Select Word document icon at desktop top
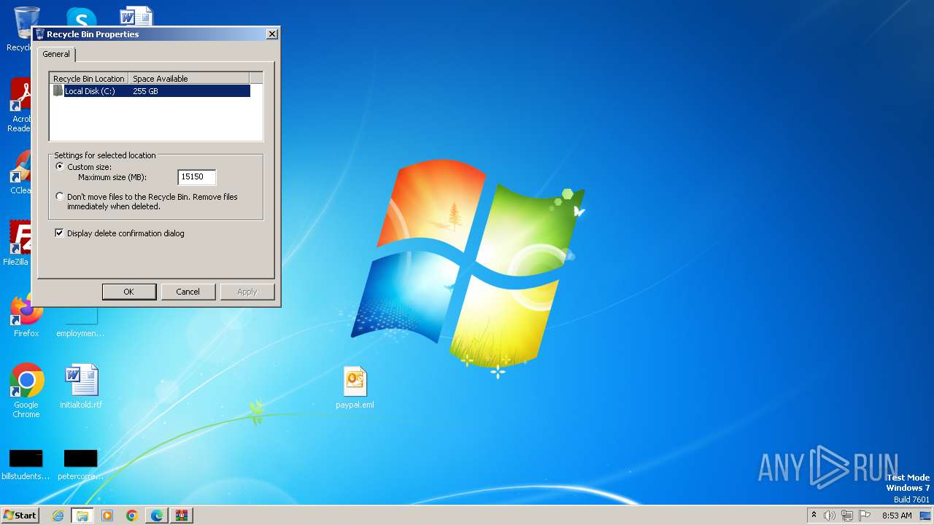Screen dimensions: 934x525 (x=136, y=16)
